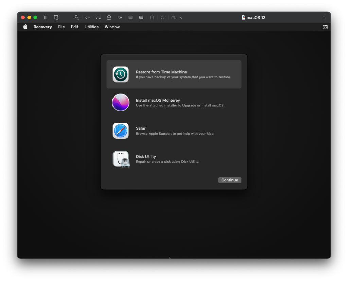Minimize the macOS 12 window with yellow button

[x=29, y=18]
